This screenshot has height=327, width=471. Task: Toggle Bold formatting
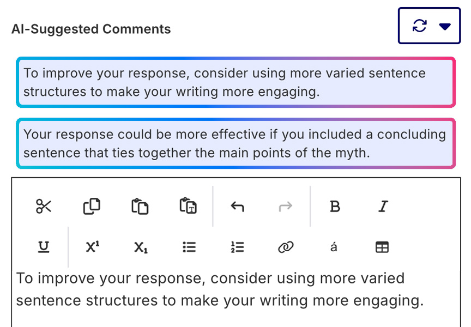(x=335, y=207)
